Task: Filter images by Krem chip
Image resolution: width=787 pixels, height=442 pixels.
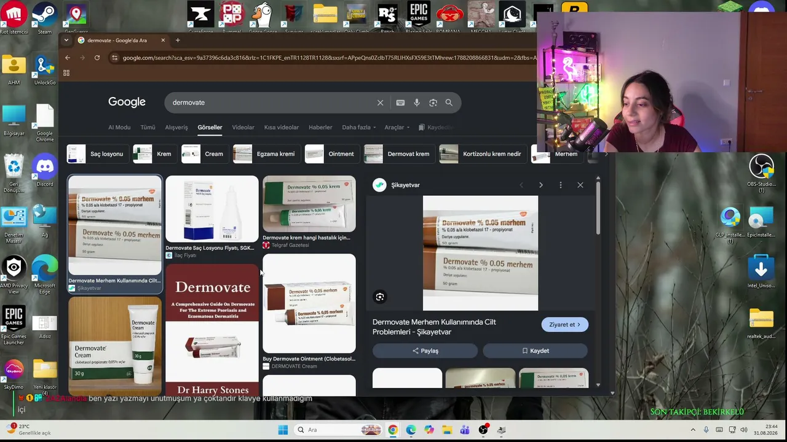Action: coord(154,154)
